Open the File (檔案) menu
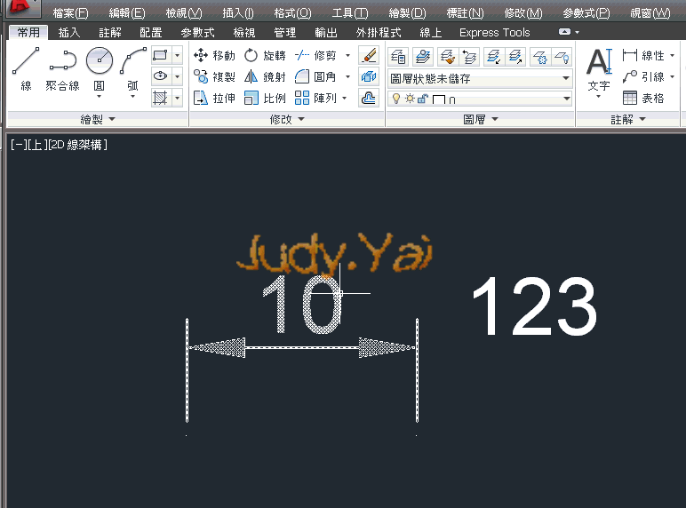This screenshot has height=508, width=686. [x=70, y=13]
